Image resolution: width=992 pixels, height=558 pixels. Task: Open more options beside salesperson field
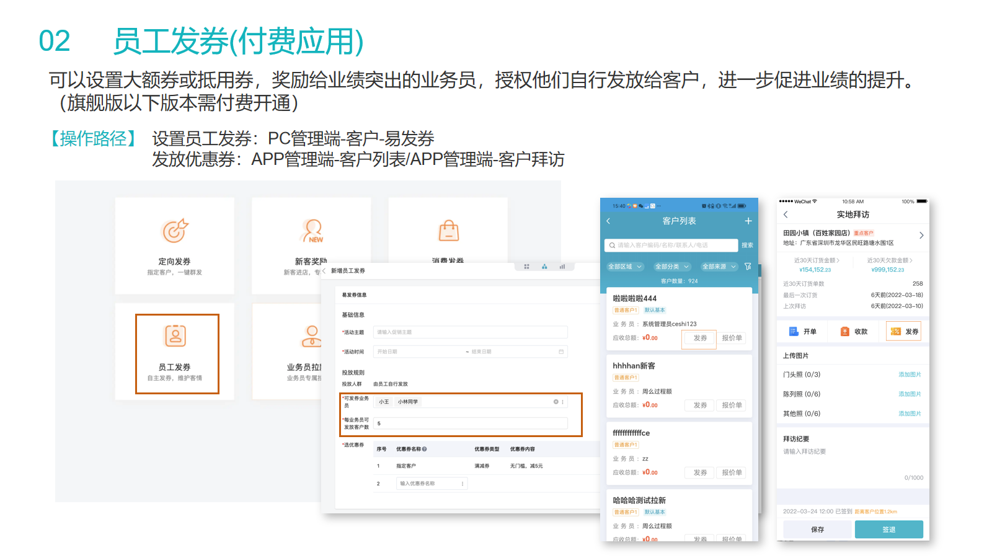click(563, 402)
